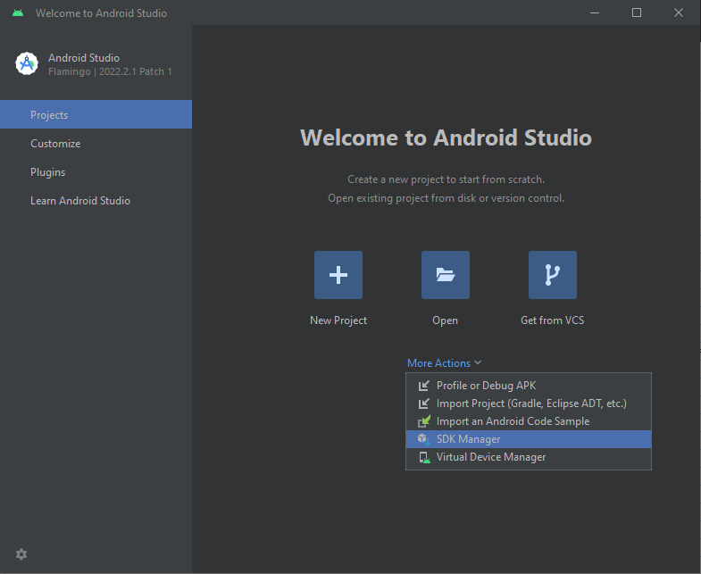Viewport: 701px width, 574px height.
Task: Go to Learn Android Studio
Action: tap(80, 201)
